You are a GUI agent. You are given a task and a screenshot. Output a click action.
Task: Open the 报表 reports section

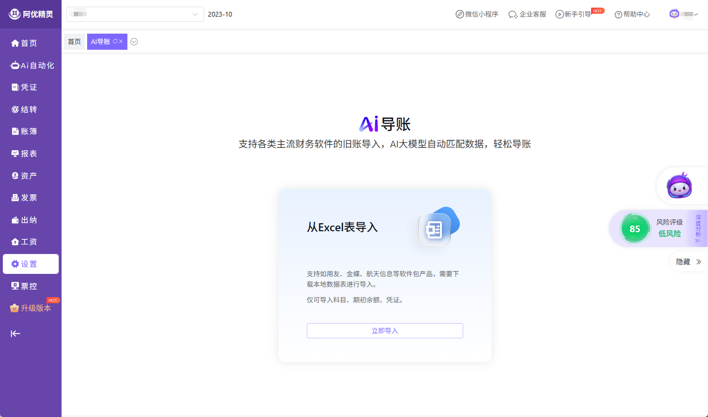coord(28,154)
